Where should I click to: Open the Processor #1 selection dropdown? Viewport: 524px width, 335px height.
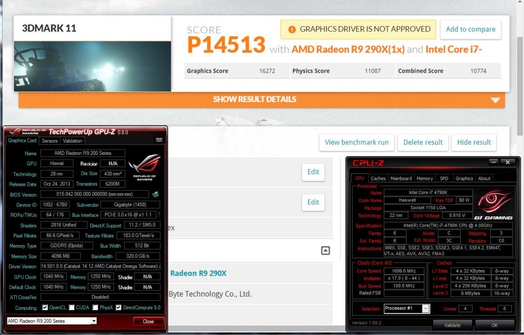point(426,308)
